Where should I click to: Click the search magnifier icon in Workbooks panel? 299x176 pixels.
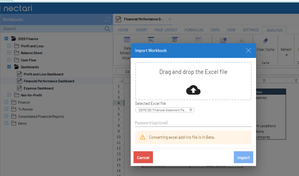click(107, 29)
